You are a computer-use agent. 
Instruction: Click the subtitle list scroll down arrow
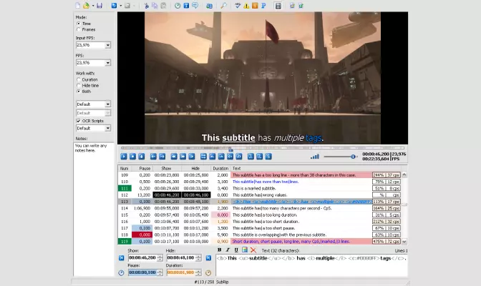pos(404,242)
